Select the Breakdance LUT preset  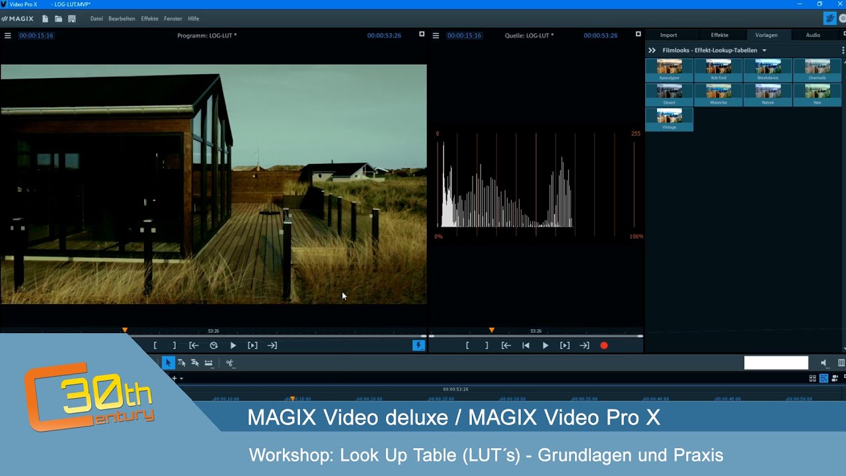coord(768,70)
